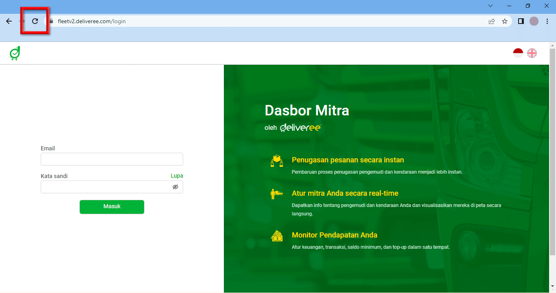The image size is (556, 293).
Task: Click the Dasbor Mitra heading
Action: point(307,111)
